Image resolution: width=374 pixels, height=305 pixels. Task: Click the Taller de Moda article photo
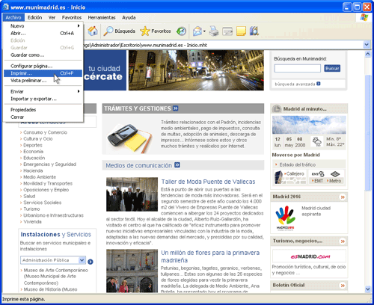pyautogui.click(x=132, y=194)
